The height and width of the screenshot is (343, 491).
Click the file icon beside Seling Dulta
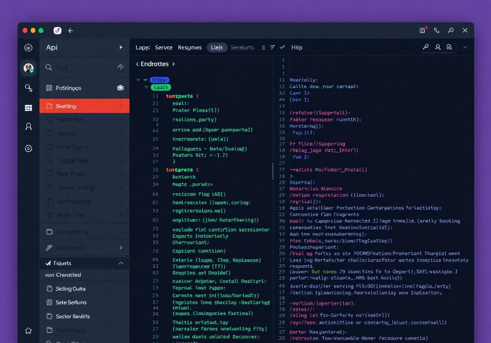(x=49, y=289)
